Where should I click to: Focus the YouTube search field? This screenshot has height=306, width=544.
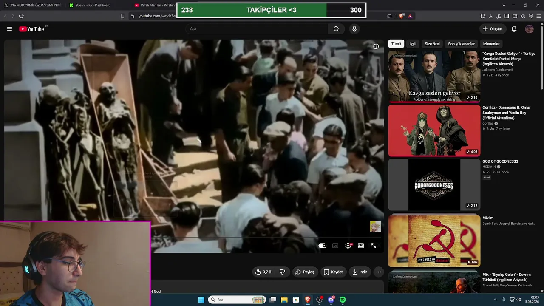point(257,29)
